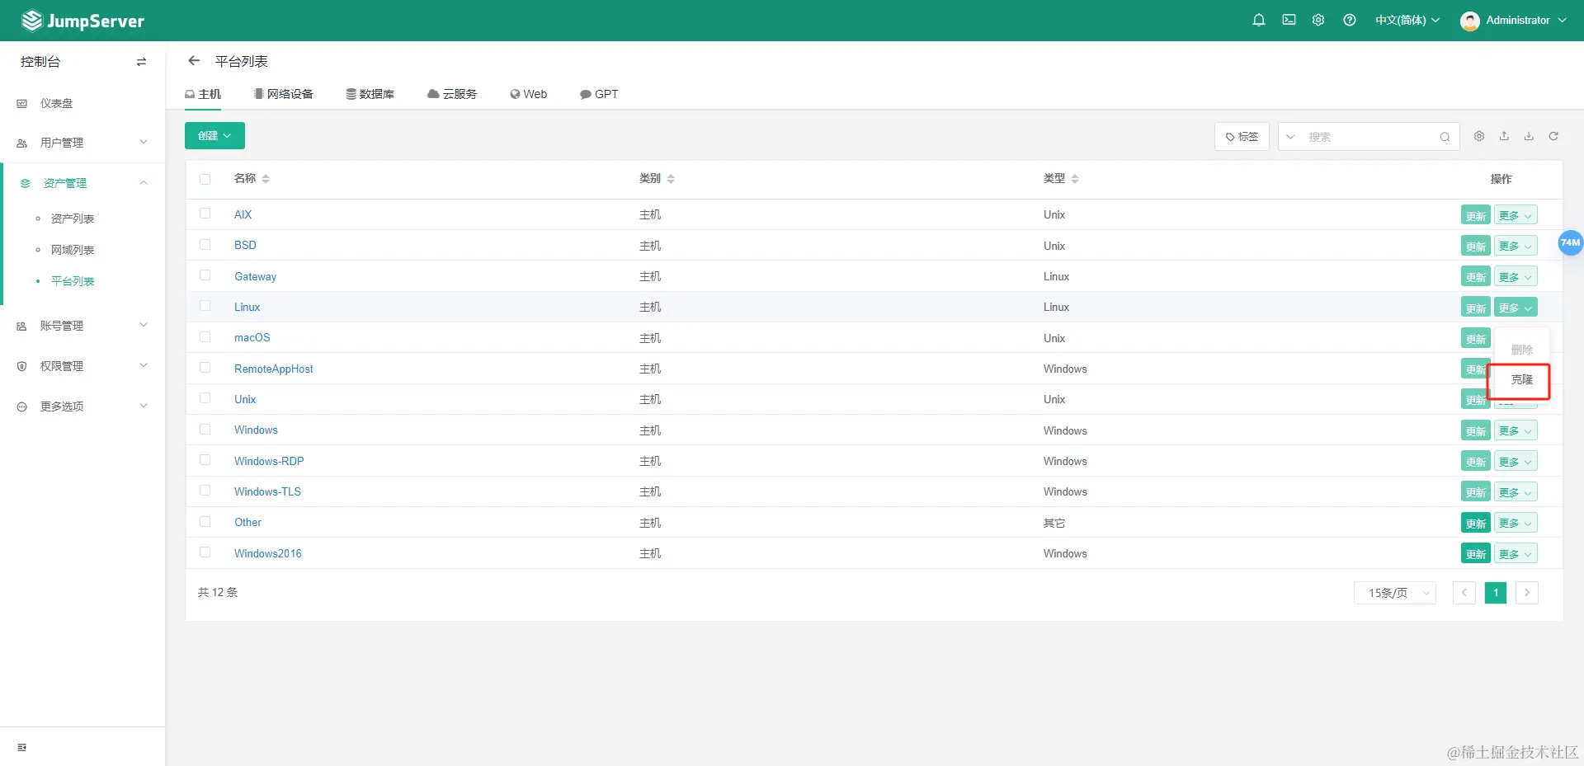Image resolution: width=1584 pixels, height=766 pixels.
Task: Switch to the 数据库 tab
Action: point(370,94)
